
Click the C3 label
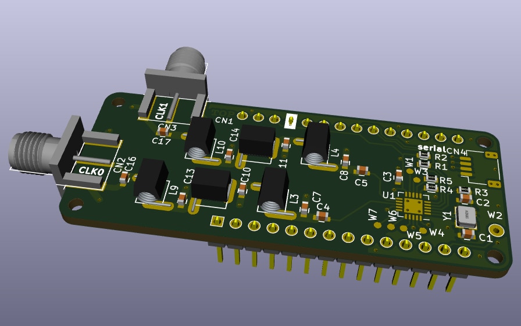(x=387, y=177)
